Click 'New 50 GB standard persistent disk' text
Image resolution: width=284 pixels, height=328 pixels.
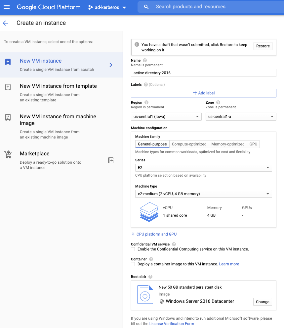190,288
